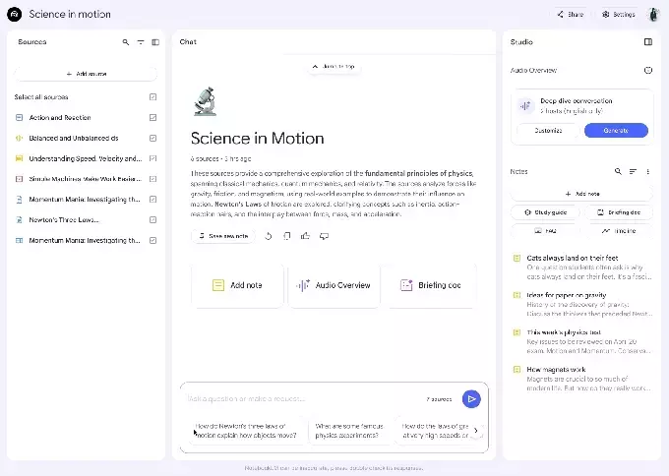
Task: Click the Add note chat card
Action: coord(237,285)
